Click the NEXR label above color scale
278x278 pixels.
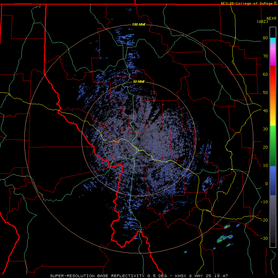coord(271,19)
